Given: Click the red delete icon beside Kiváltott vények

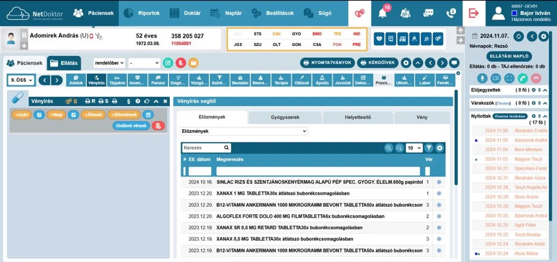Looking at the screenshot, I should coord(158,125).
